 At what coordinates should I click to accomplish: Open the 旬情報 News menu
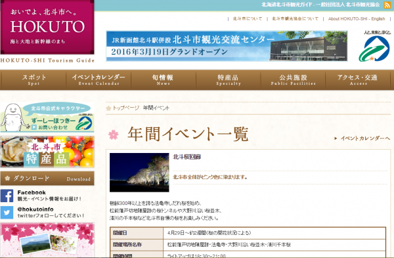click(x=163, y=80)
